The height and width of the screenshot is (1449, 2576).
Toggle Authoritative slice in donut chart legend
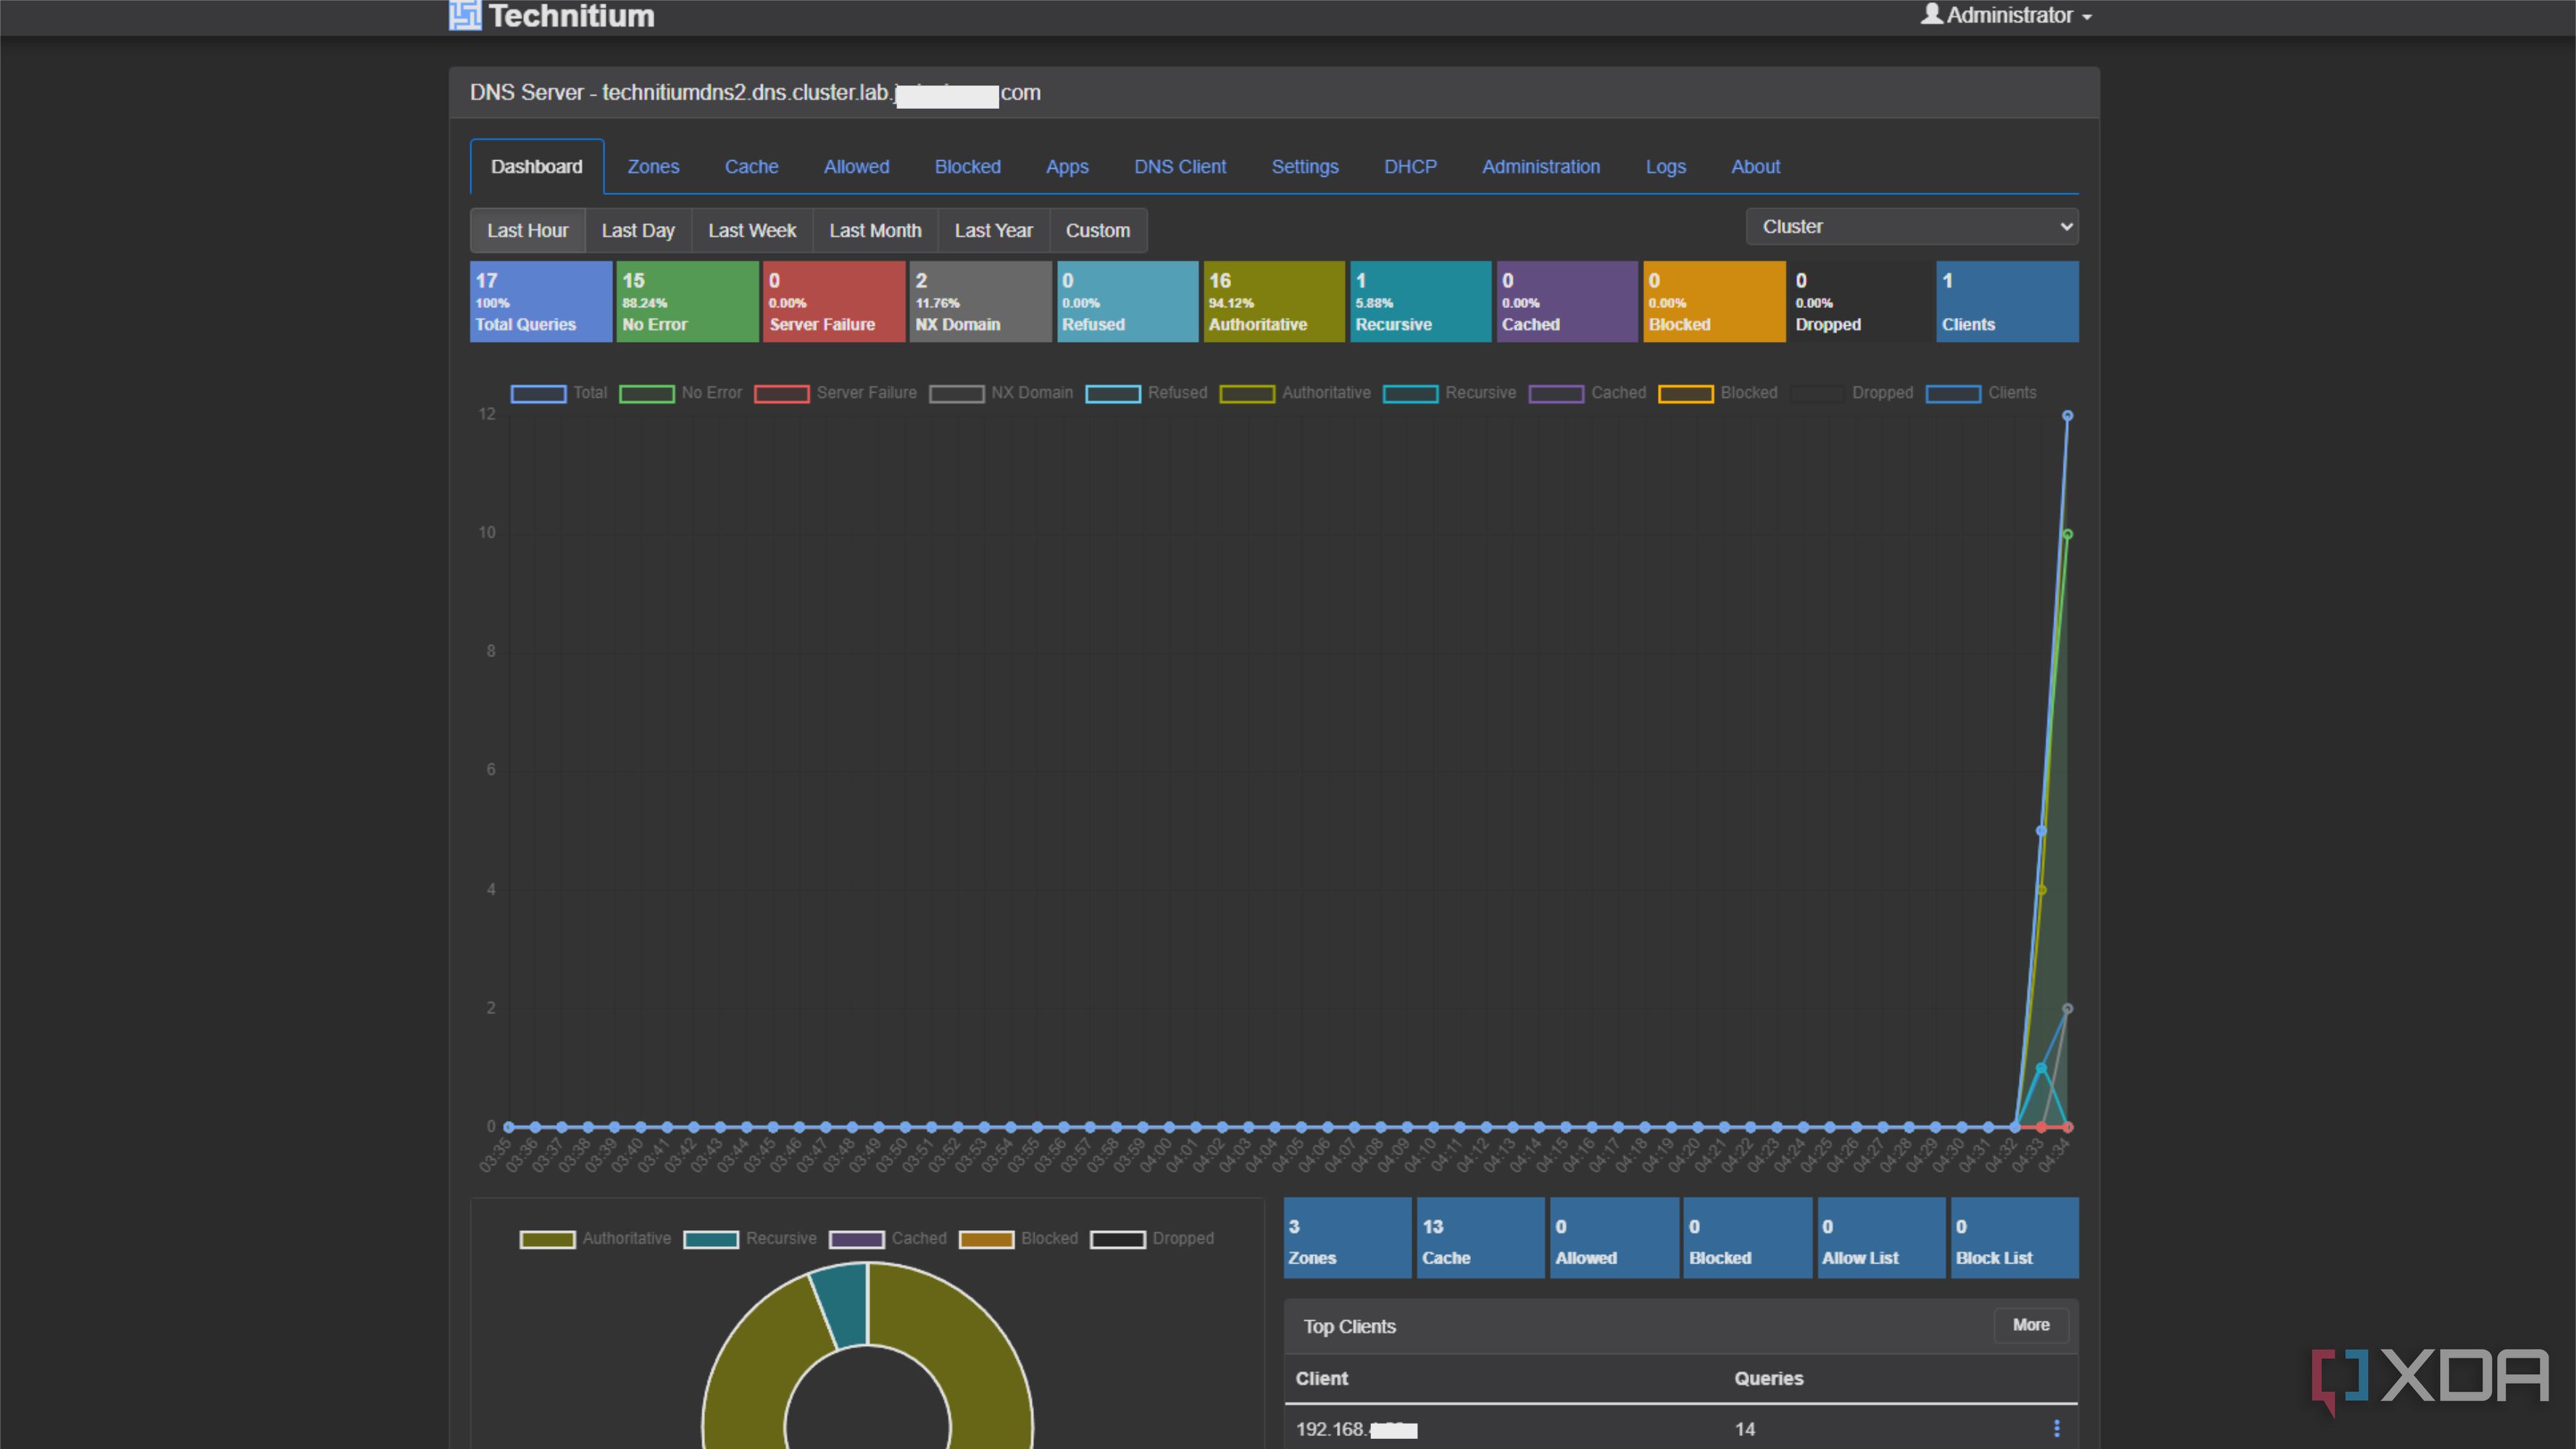click(595, 1239)
